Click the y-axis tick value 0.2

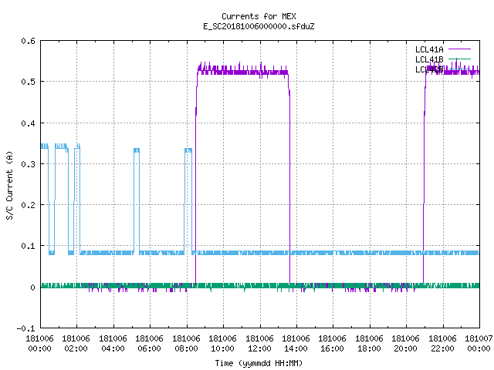pyautogui.click(x=28, y=205)
